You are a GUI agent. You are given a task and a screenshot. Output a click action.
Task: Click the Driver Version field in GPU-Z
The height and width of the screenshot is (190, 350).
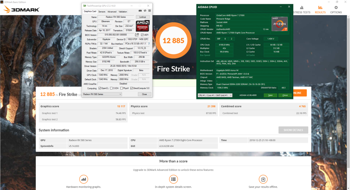pyautogui.click(x=123, y=66)
